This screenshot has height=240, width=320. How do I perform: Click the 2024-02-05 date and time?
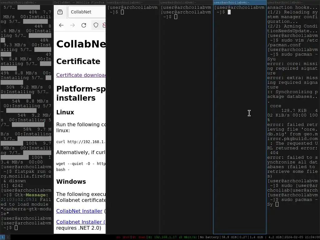coord(302,237)
